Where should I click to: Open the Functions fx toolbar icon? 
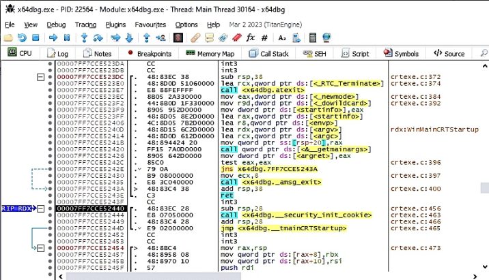tap(250, 37)
